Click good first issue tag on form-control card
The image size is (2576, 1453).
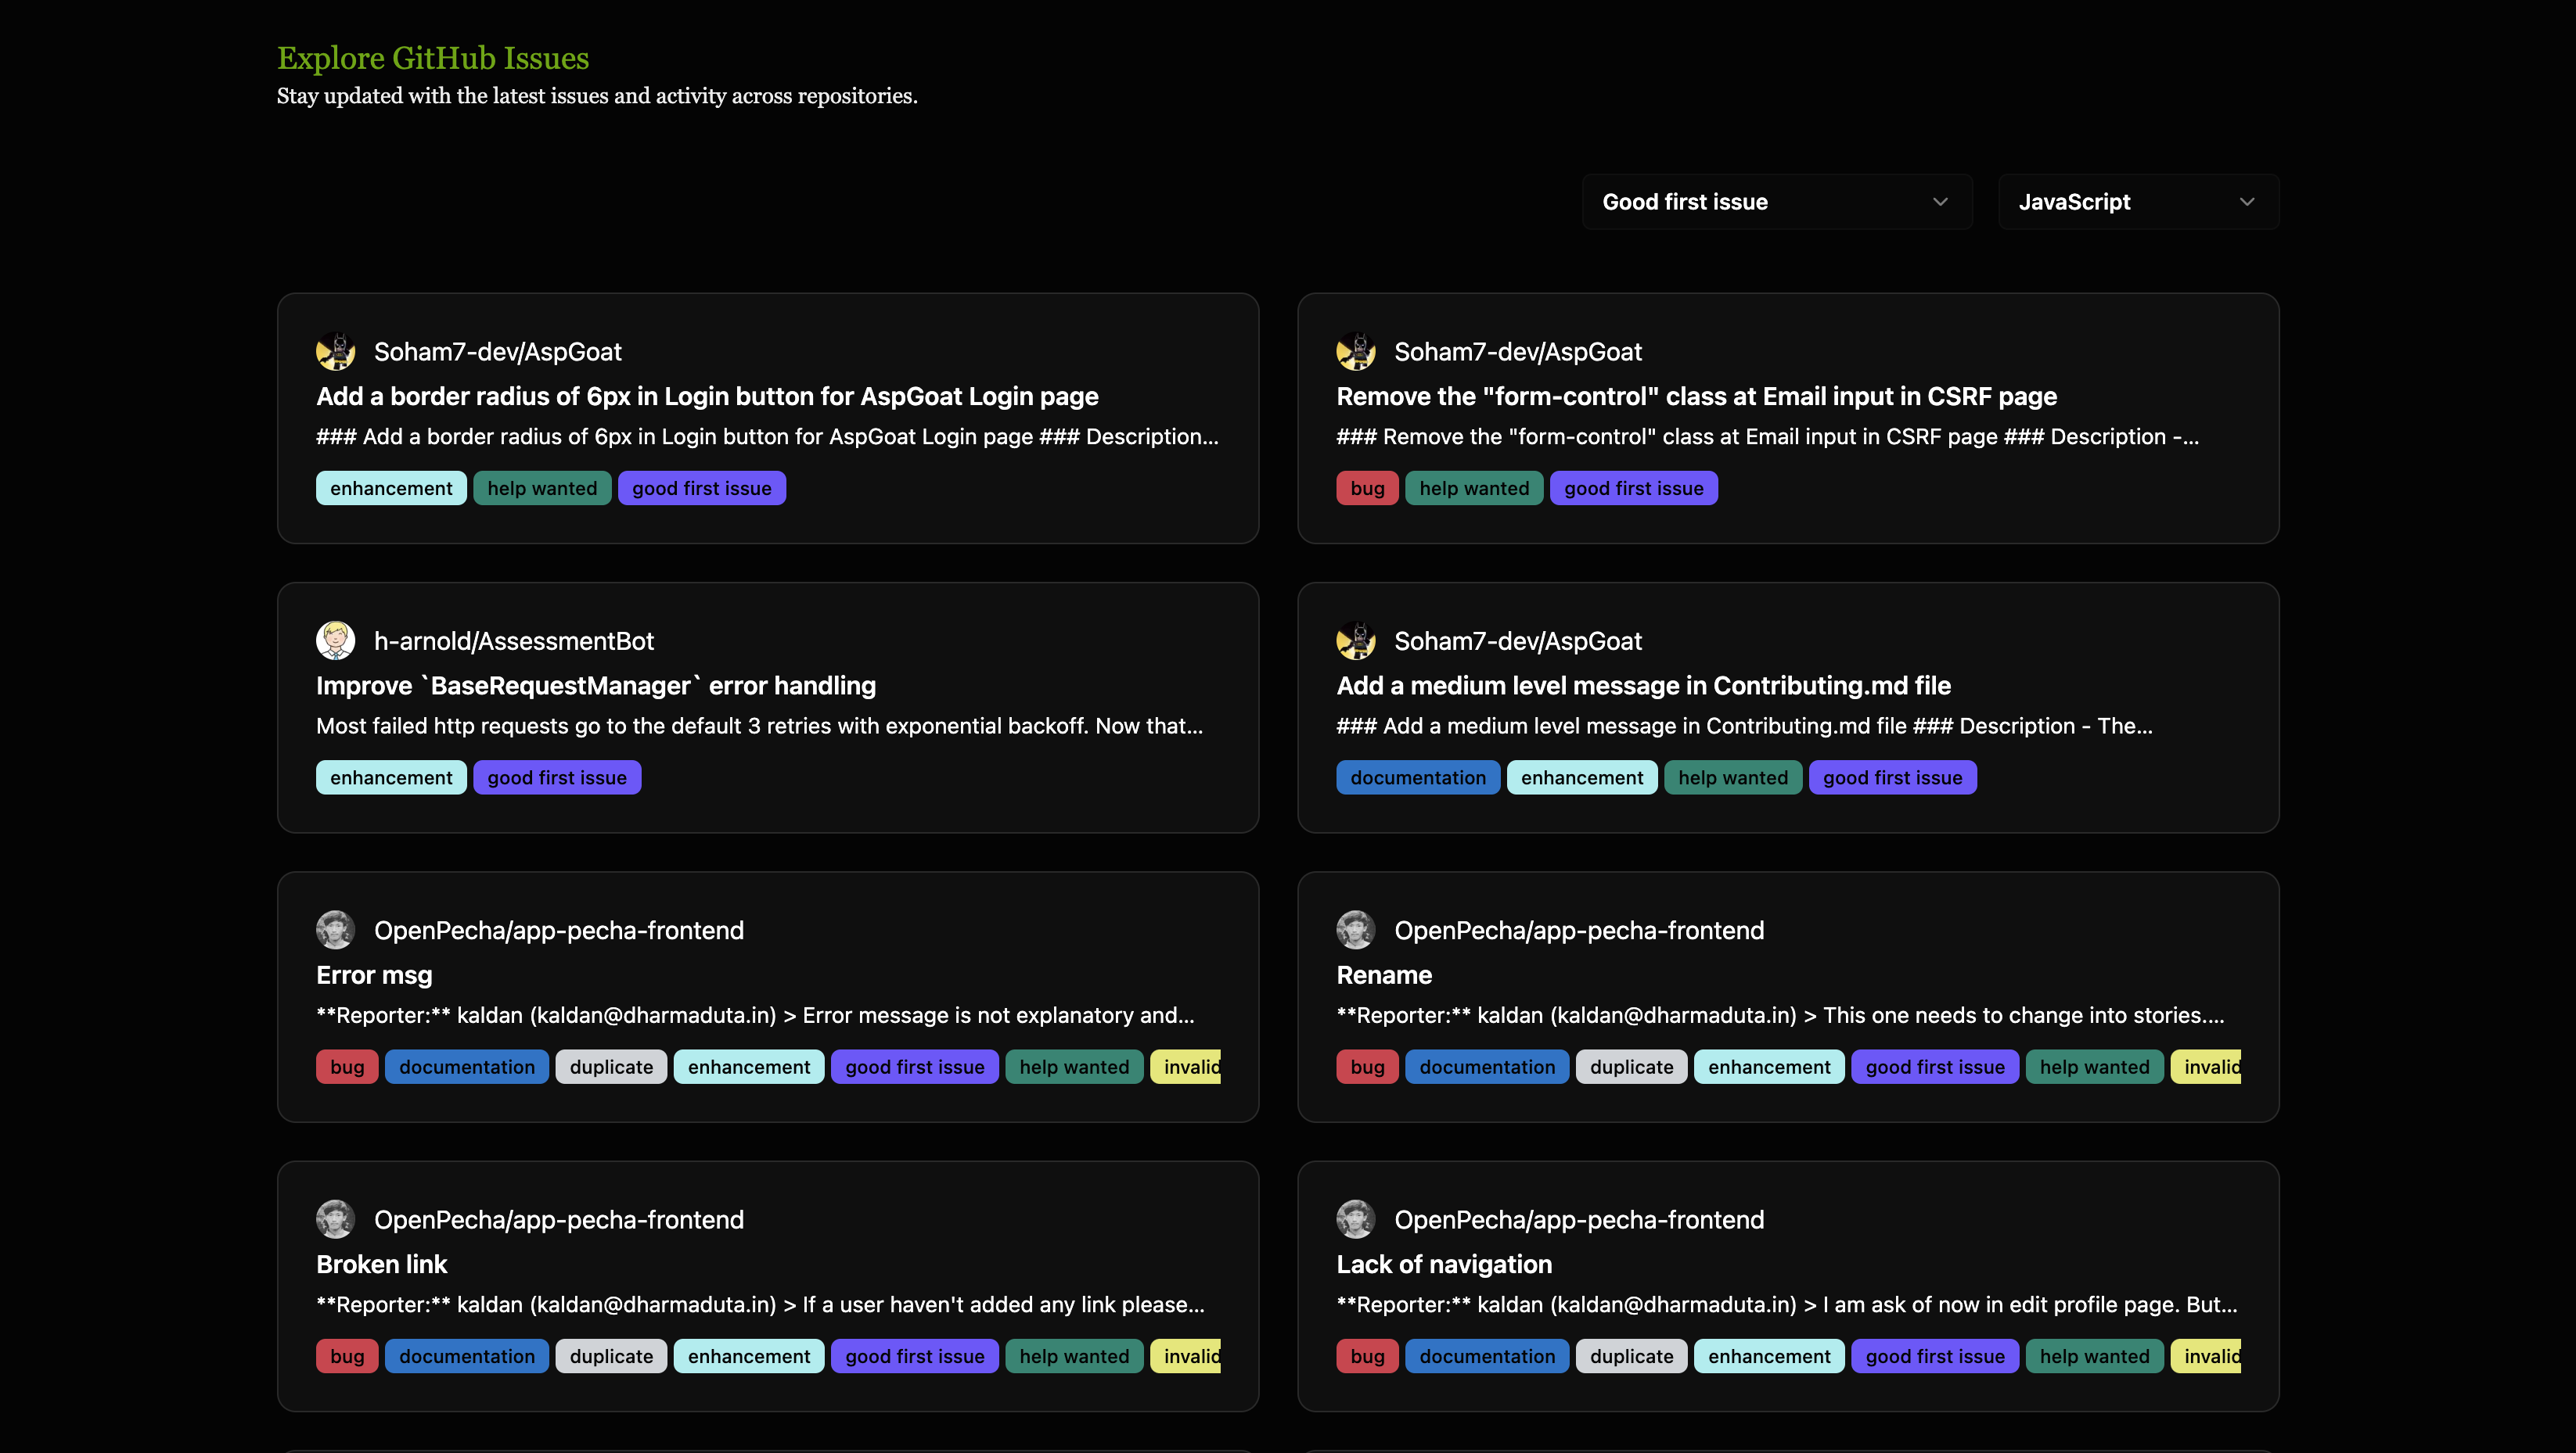tap(1633, 488)
